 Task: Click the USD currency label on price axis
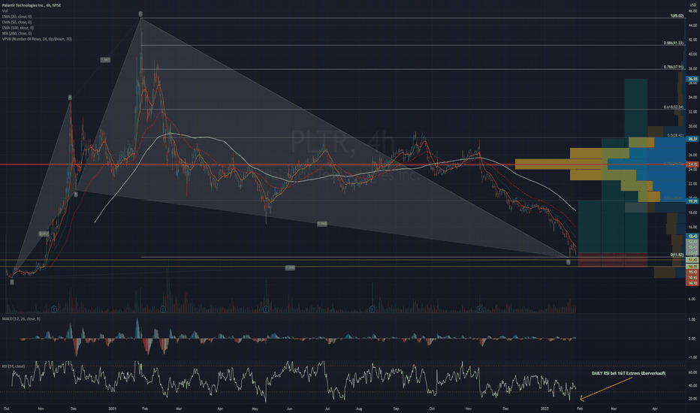click(x=692, y=5)
